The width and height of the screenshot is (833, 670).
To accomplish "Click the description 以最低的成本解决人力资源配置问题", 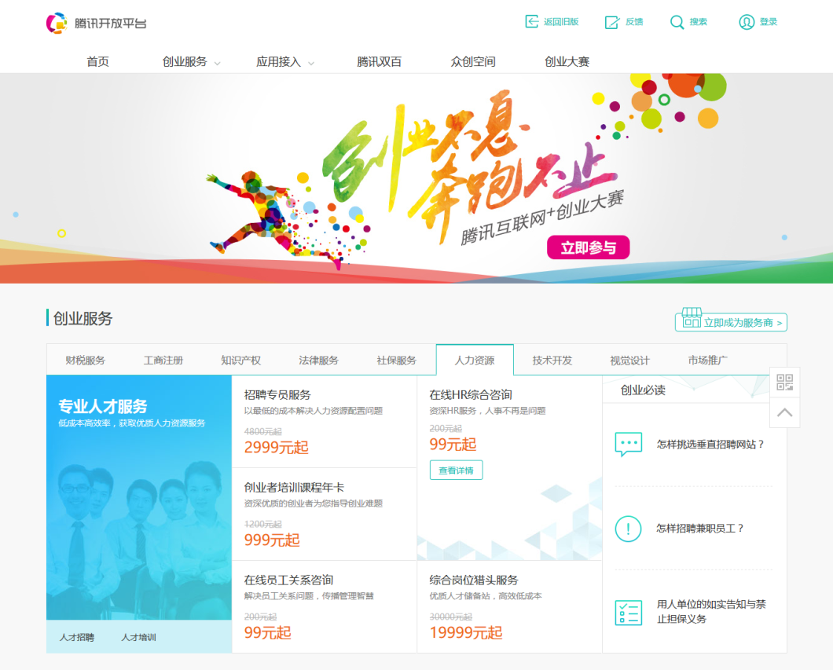I will click(x=314, y=411).
